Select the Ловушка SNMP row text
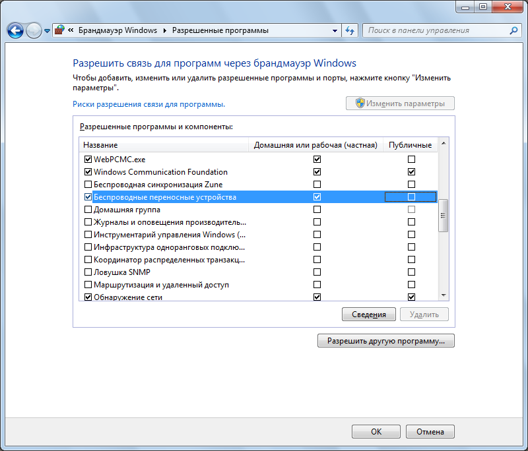The width and height of the screenshot is (528, 451). [122, 272]
